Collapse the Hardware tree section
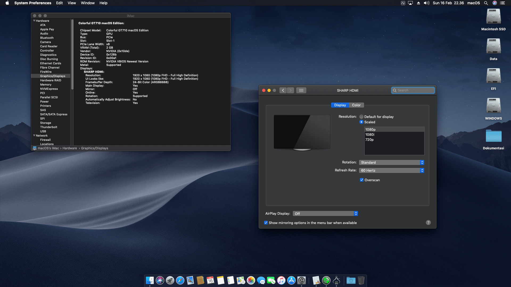The width and height of the screenshot is (511, 287). click(34, 21)
